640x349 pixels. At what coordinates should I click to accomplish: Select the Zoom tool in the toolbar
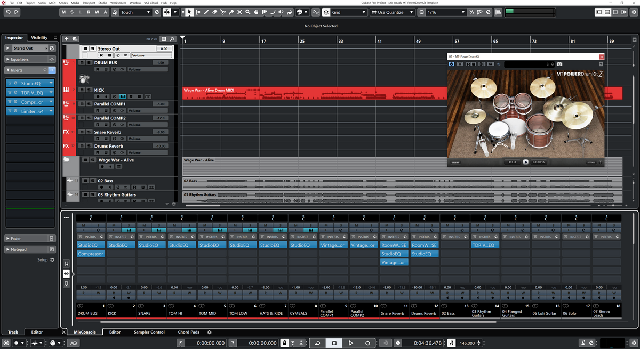247,12
